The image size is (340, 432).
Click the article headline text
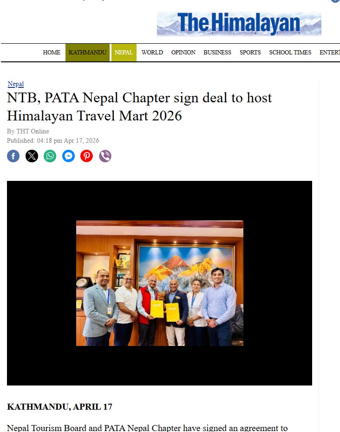click(x=139, y=106)
